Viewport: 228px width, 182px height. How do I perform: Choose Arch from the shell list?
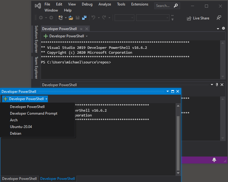pyautogui.click(x=38, y=120)
